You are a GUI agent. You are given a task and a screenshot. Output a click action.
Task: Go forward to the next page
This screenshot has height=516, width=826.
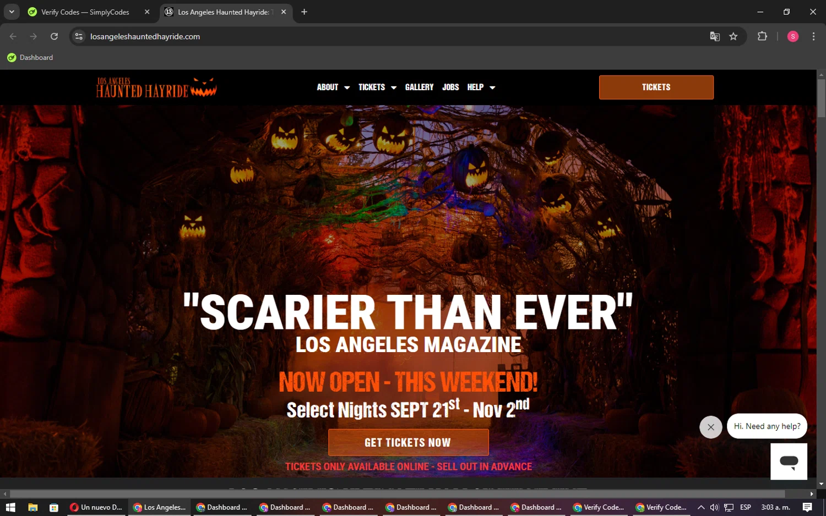click(x=34, y=36)
